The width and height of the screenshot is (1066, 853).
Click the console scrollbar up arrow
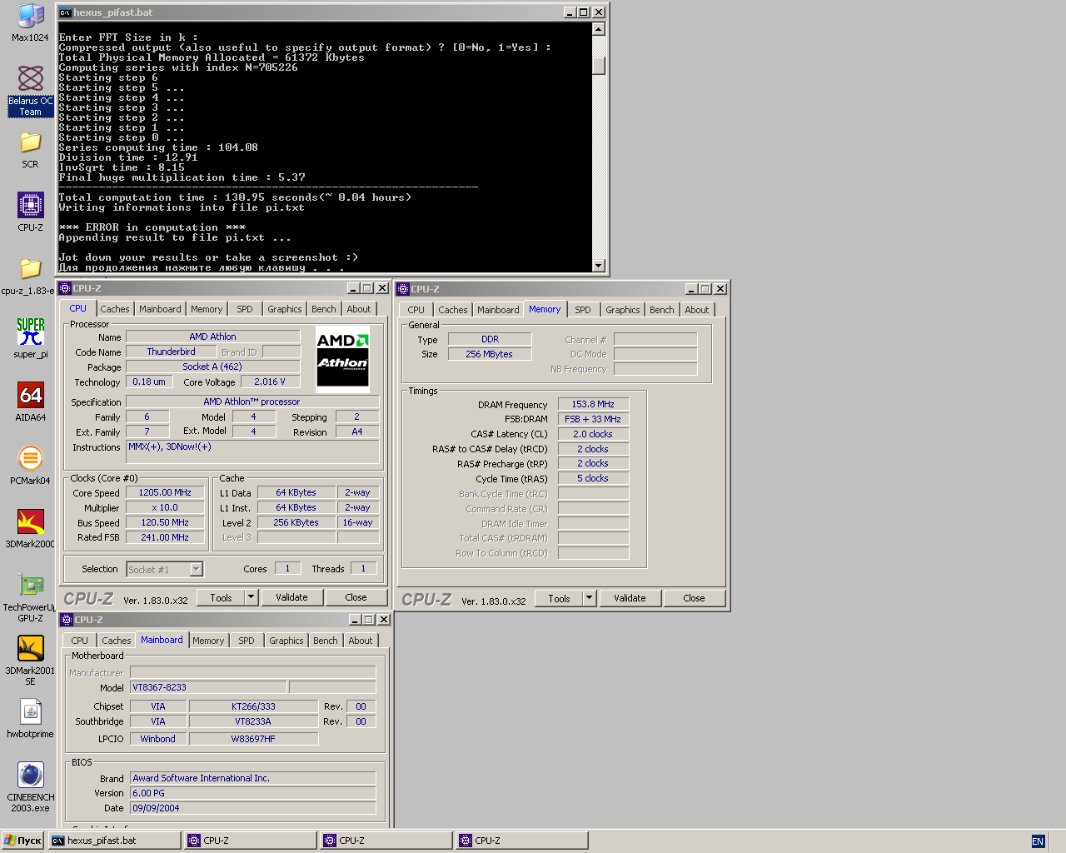point(598,29)
